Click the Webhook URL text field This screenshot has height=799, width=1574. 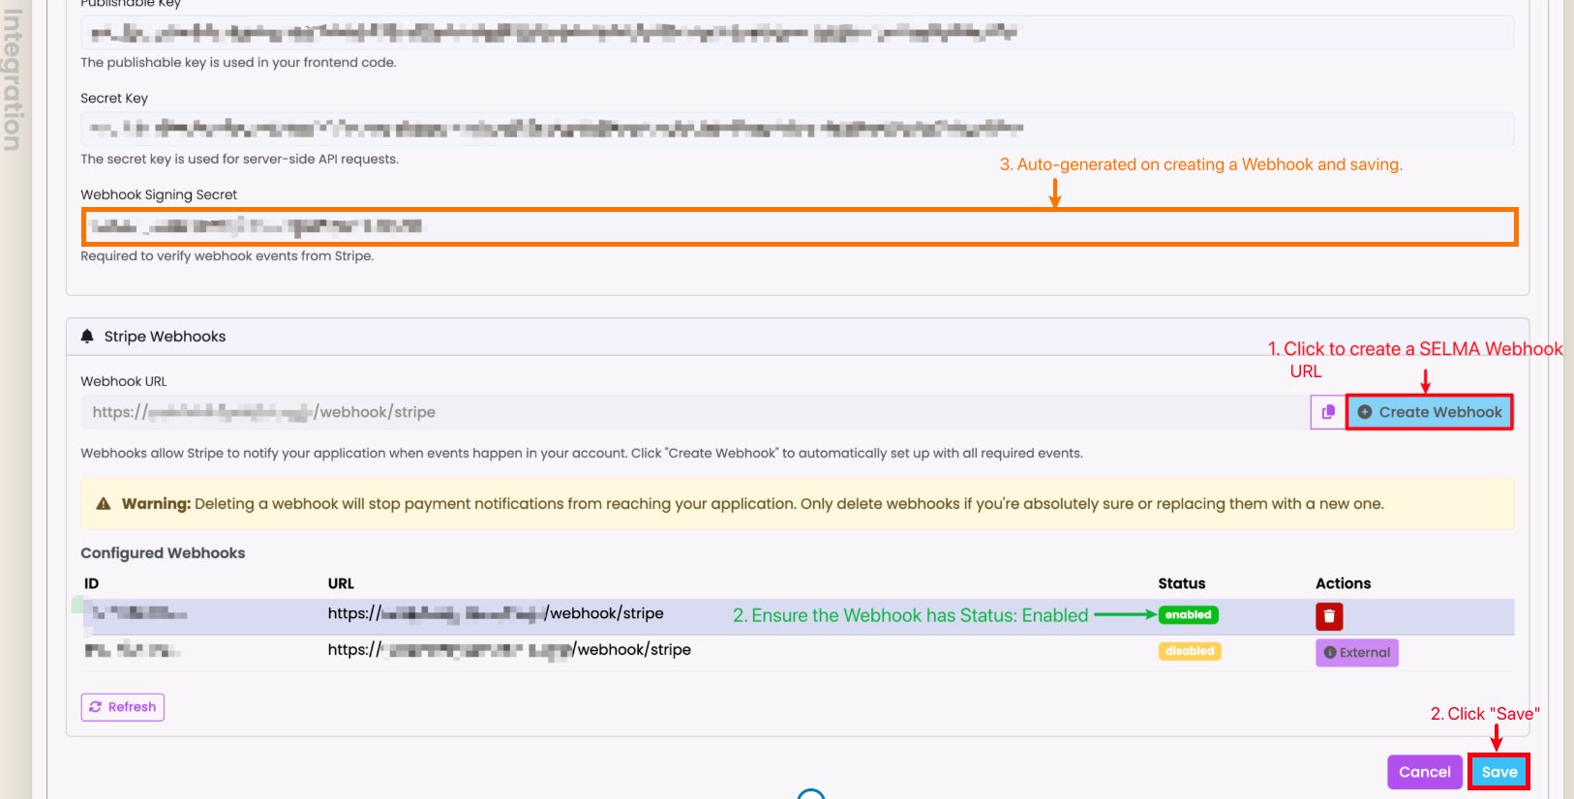pos(693,412)
